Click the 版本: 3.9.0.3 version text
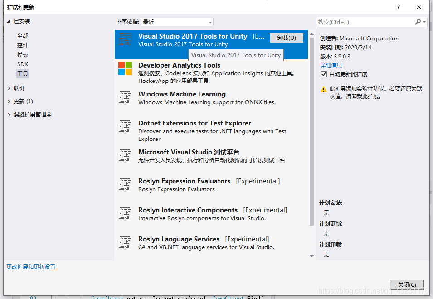433x299 pixels. [x=335, y=56]
